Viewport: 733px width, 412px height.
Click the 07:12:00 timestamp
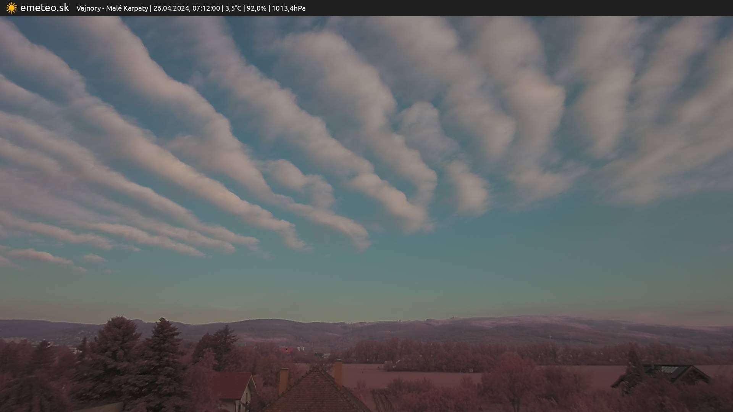click(x=206, y=8)
